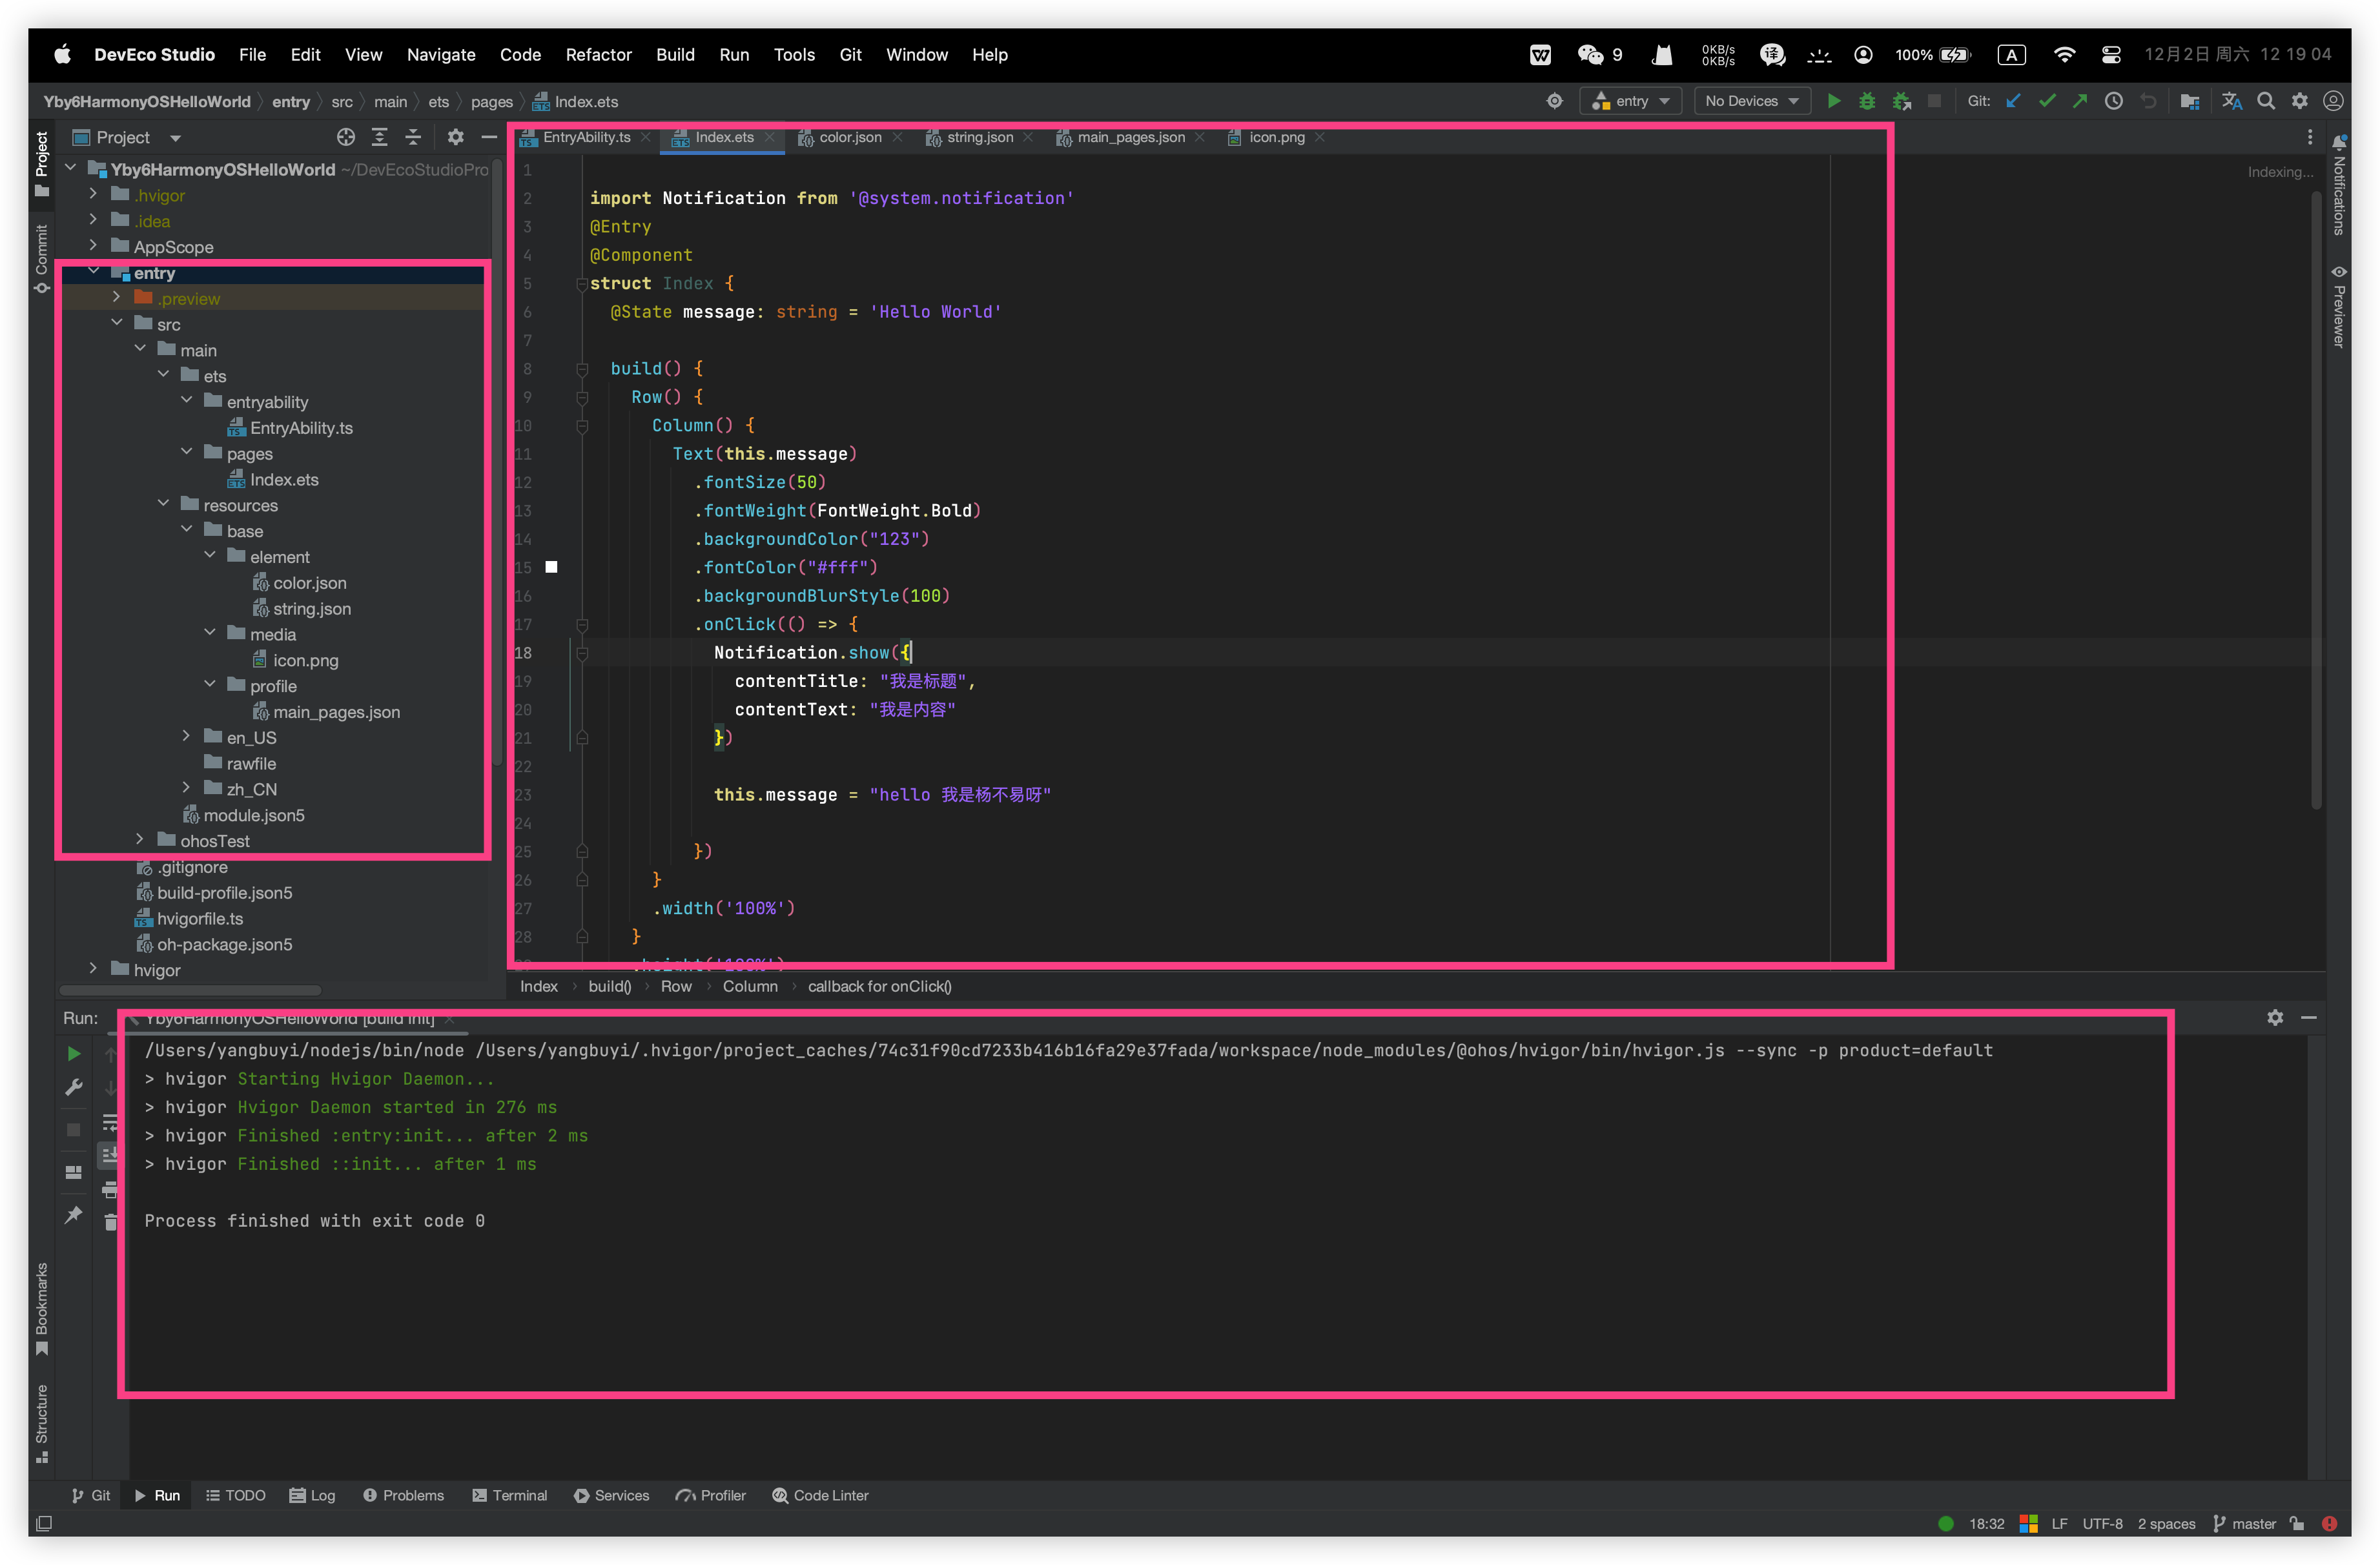Click Collapse All icon in Project panel

pos(413,137)
